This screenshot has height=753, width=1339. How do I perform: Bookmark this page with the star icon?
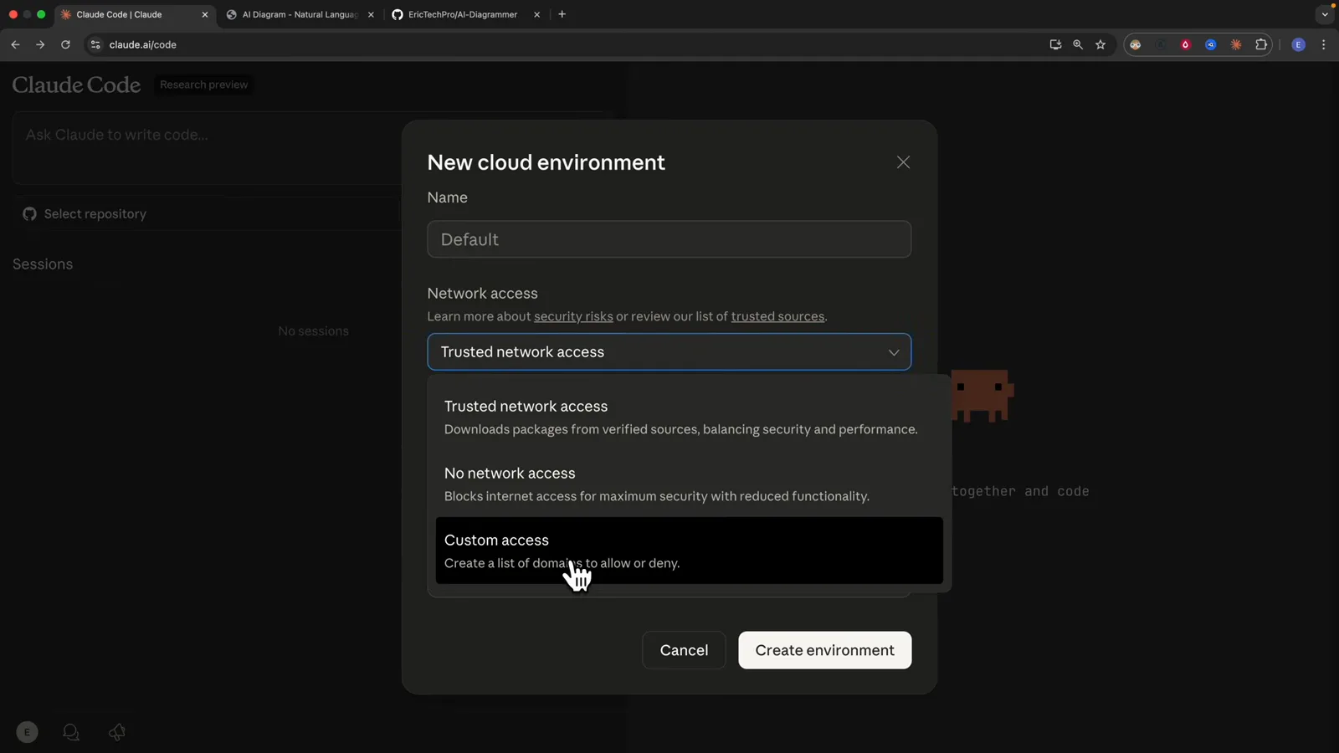[1100, 44]
